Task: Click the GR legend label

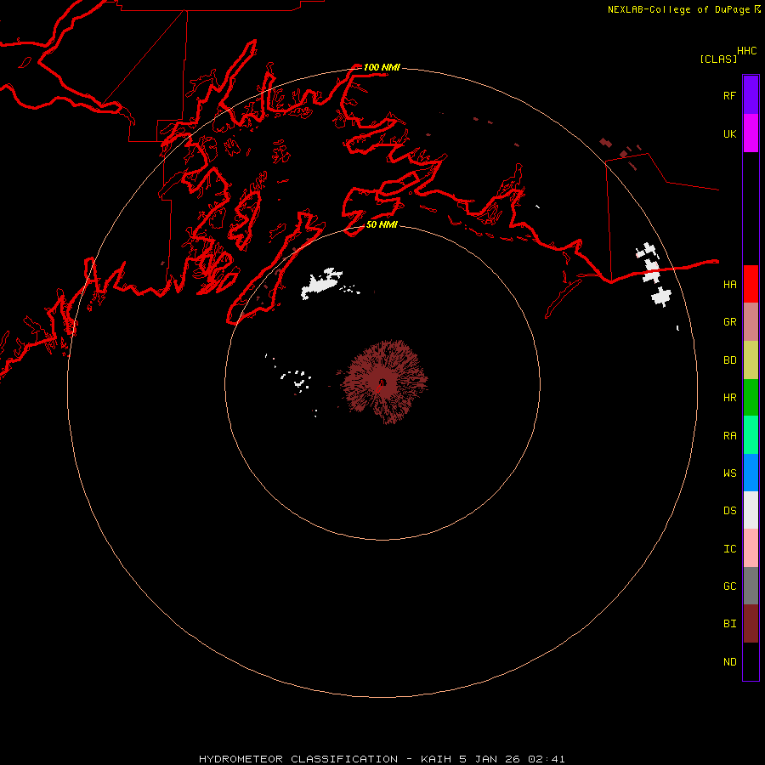Action: point(729,322)
